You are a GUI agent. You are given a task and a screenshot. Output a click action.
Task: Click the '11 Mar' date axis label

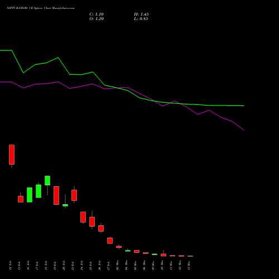171,266
